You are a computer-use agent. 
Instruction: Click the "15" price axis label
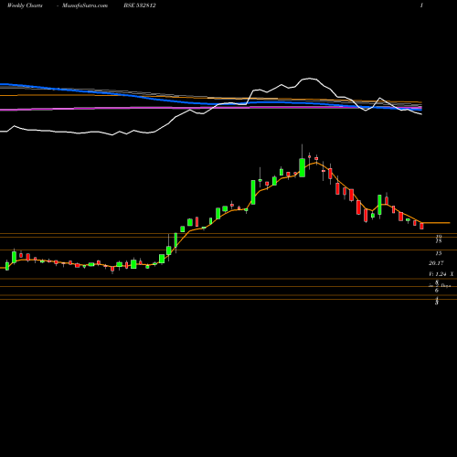(x=439, y=253)
